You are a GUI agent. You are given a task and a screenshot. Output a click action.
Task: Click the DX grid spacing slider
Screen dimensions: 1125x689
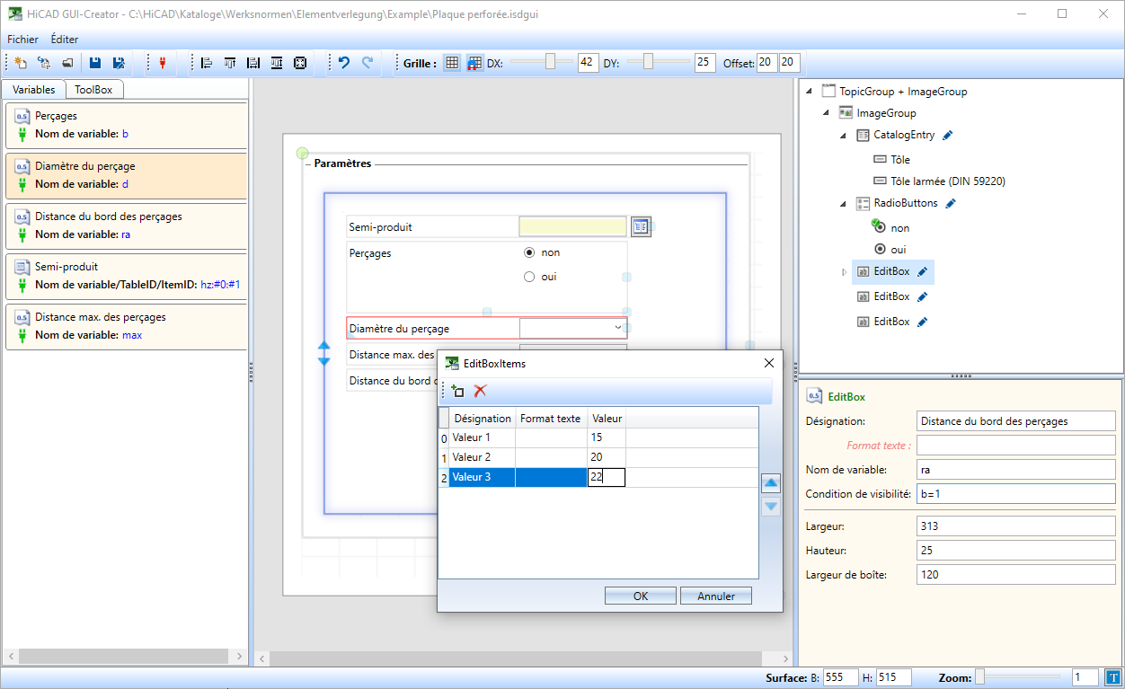click(x=550, y=62)
